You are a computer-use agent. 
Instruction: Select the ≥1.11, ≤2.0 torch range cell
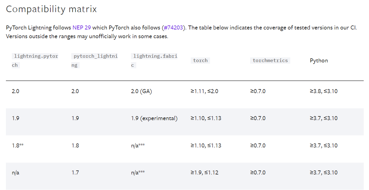(x=205, y=91)
